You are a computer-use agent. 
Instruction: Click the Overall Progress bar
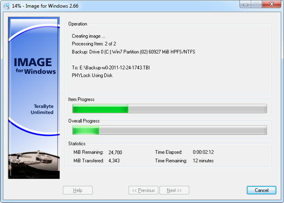(x=170, y=130)
